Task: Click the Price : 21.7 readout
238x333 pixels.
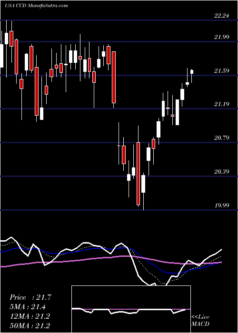Action: click(x=30, y=297)
